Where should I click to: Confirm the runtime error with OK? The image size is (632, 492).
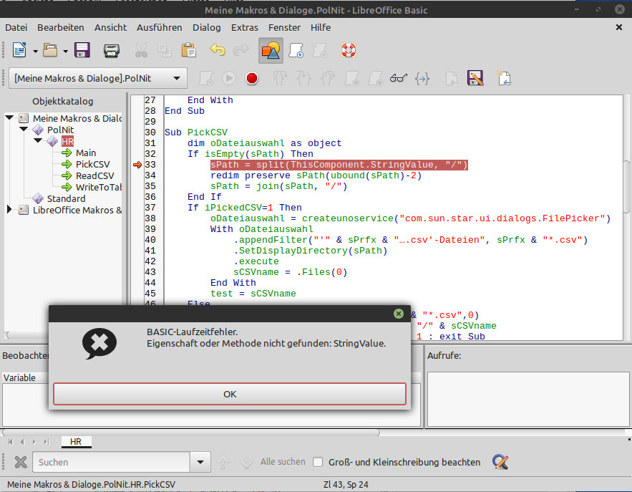230,394
